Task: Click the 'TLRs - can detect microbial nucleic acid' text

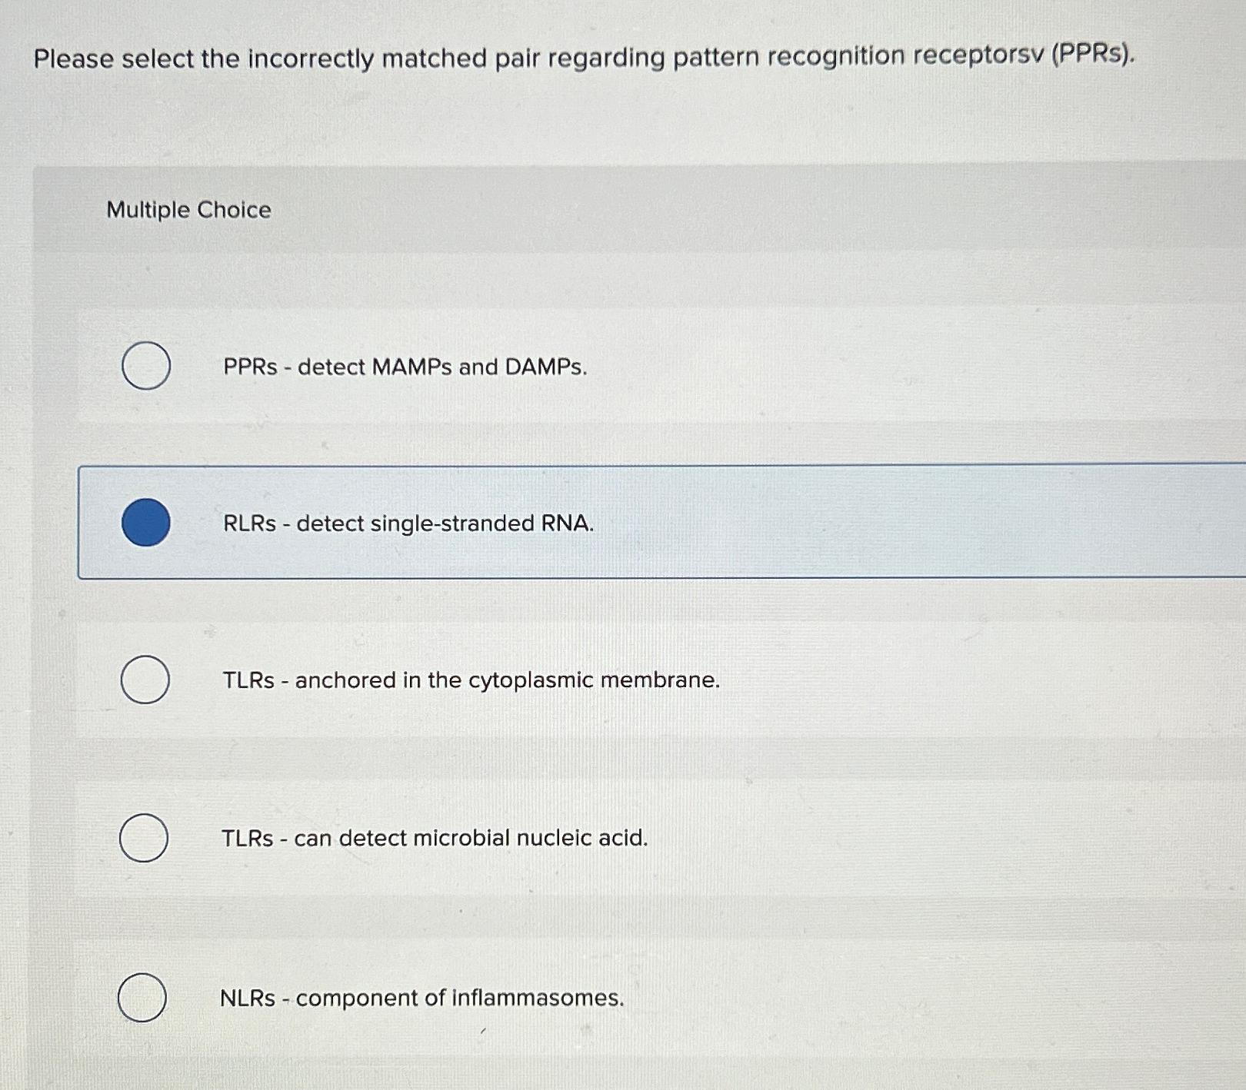Action: [433, 839]
